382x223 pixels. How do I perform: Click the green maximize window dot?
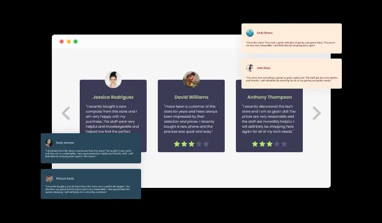(76, 41)
